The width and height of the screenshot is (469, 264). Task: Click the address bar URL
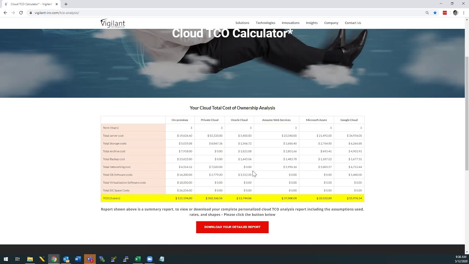pos(57,13)
